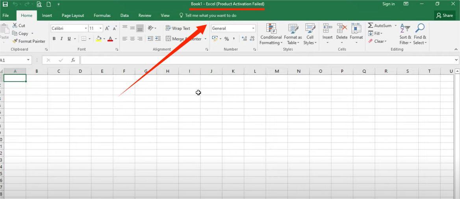The height and width of the screenshot is (199, 460).
Task: Open Format as Table gallery
Action: pos(293,34)
